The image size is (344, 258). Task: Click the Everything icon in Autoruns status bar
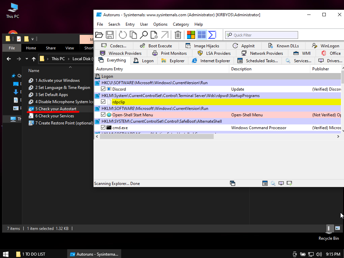pyautogui.click(x=233, y=183)
